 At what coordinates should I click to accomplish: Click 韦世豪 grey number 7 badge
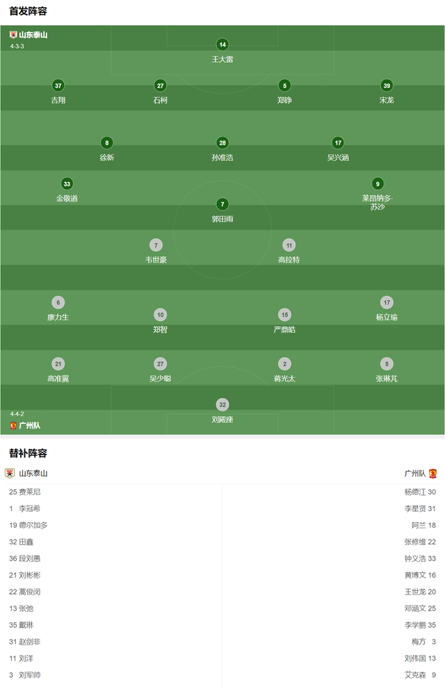(x=156, y=245)
